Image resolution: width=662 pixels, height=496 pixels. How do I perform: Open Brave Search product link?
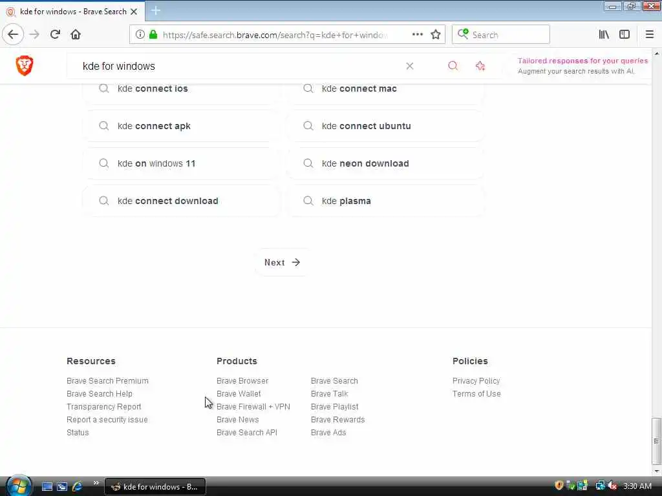(334, 381)
